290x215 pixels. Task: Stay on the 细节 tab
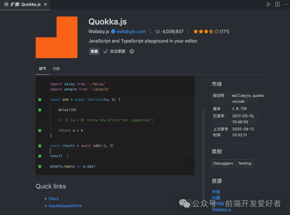[x=42, y=69]
